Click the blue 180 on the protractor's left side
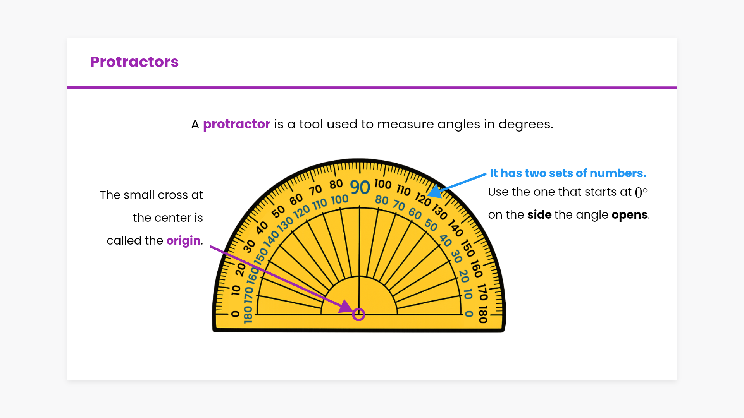Viewport: 744px width, 418px height. point(248,314)
